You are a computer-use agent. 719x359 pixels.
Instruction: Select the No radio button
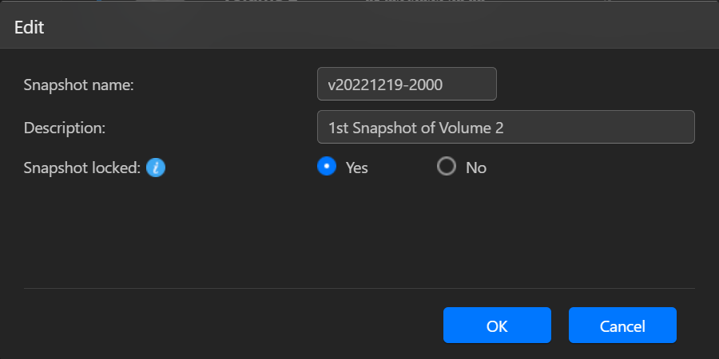tap(447, 167)
